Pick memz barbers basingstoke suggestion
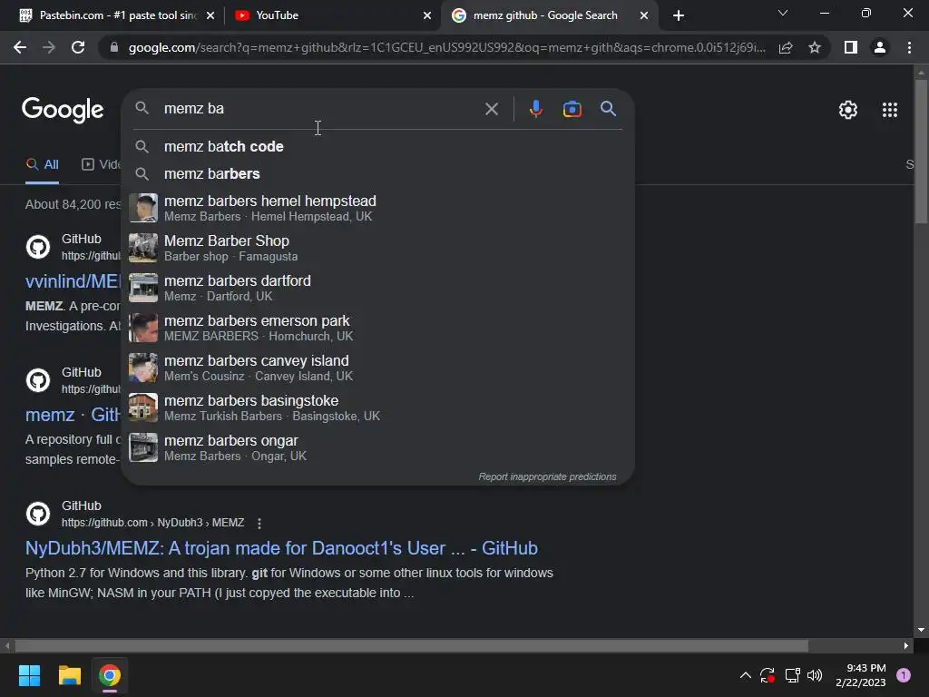The width and height of the screenshot is (929, 697). coord(378,407)
